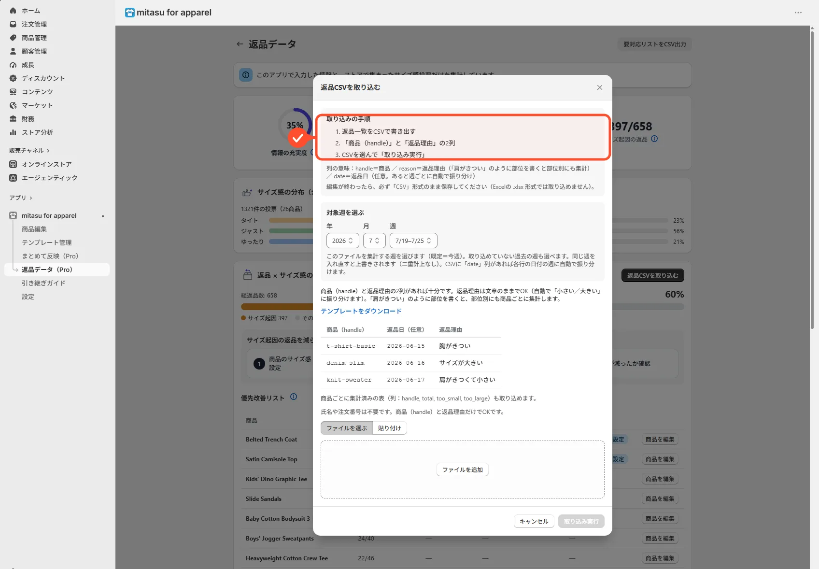This screenshot has width=819, height=569.
Task: Click the 総返品数 orange progress bar
Action: click(x=277, y=307)
